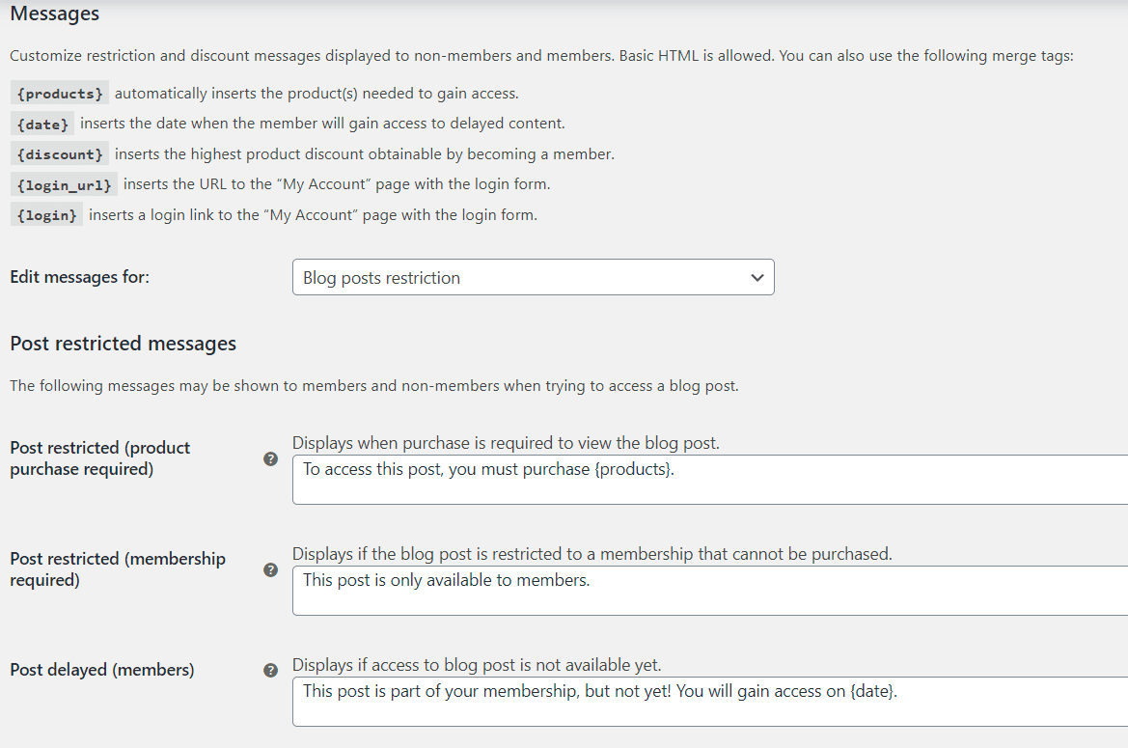Click the help icon beside membership required message
Screen dimensions: 1128x748
(270, 570)
